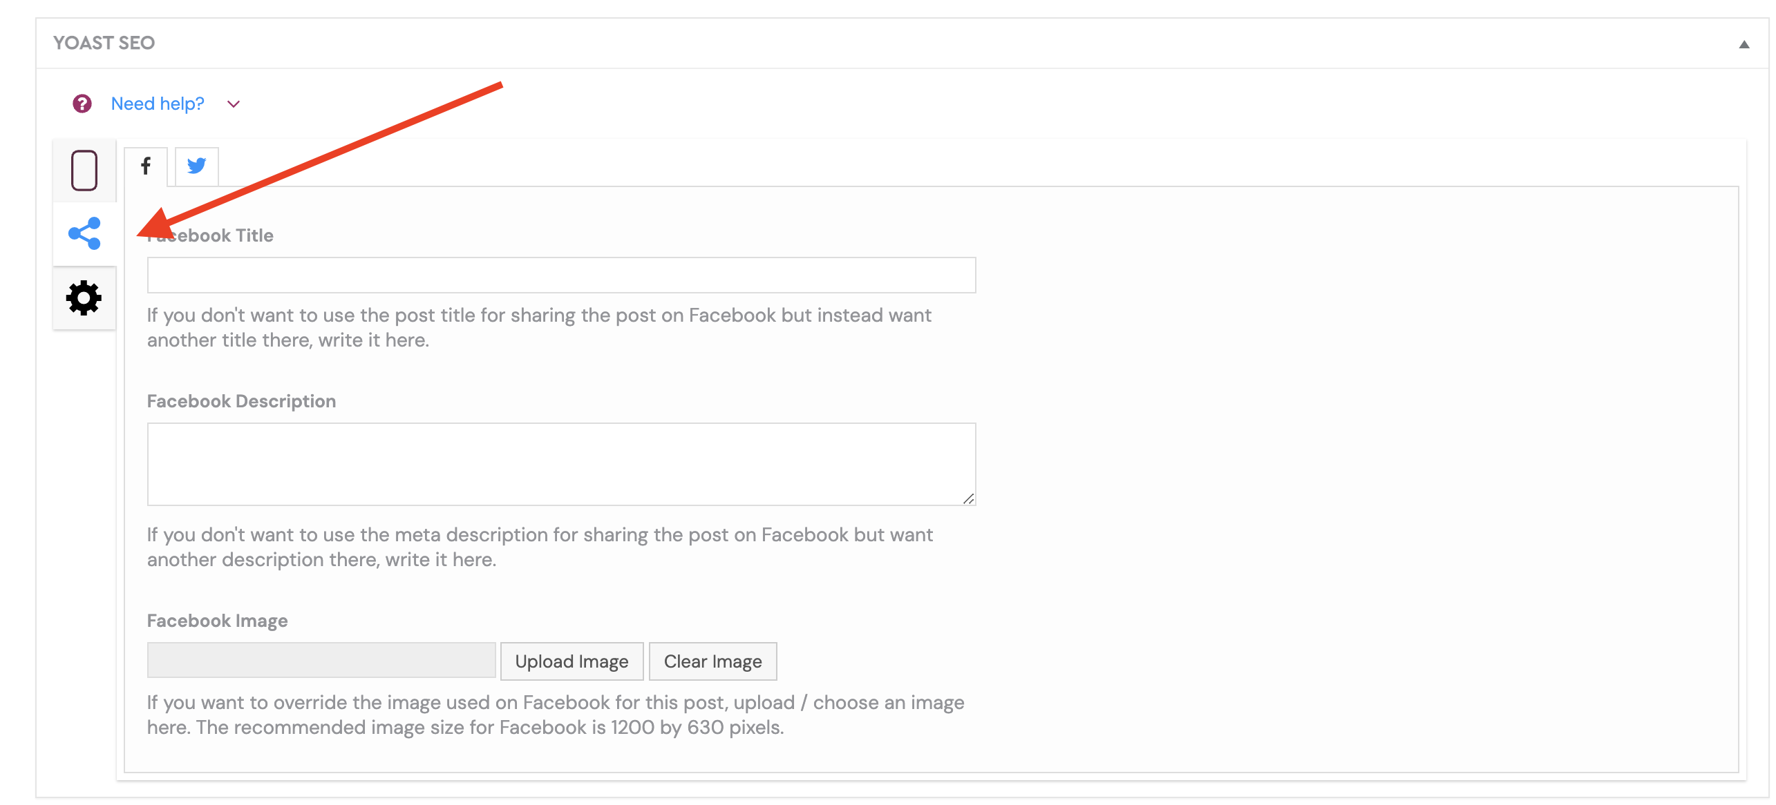Focus the Facebook Description text area
The width and height of the screenshot is (1776, 805).
(x=561, y=464)
